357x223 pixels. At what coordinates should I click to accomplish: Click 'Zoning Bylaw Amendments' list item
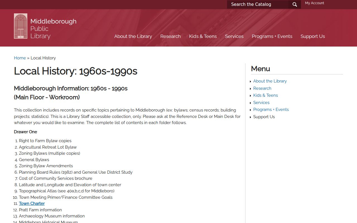pos(46,166)
